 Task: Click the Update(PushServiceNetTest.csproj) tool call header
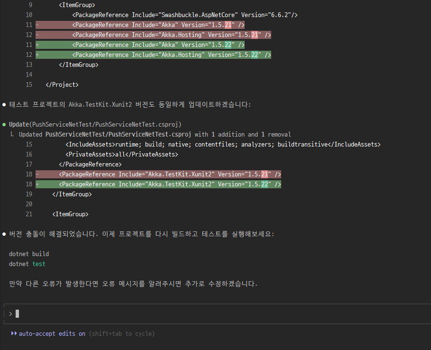pos(95,124)
